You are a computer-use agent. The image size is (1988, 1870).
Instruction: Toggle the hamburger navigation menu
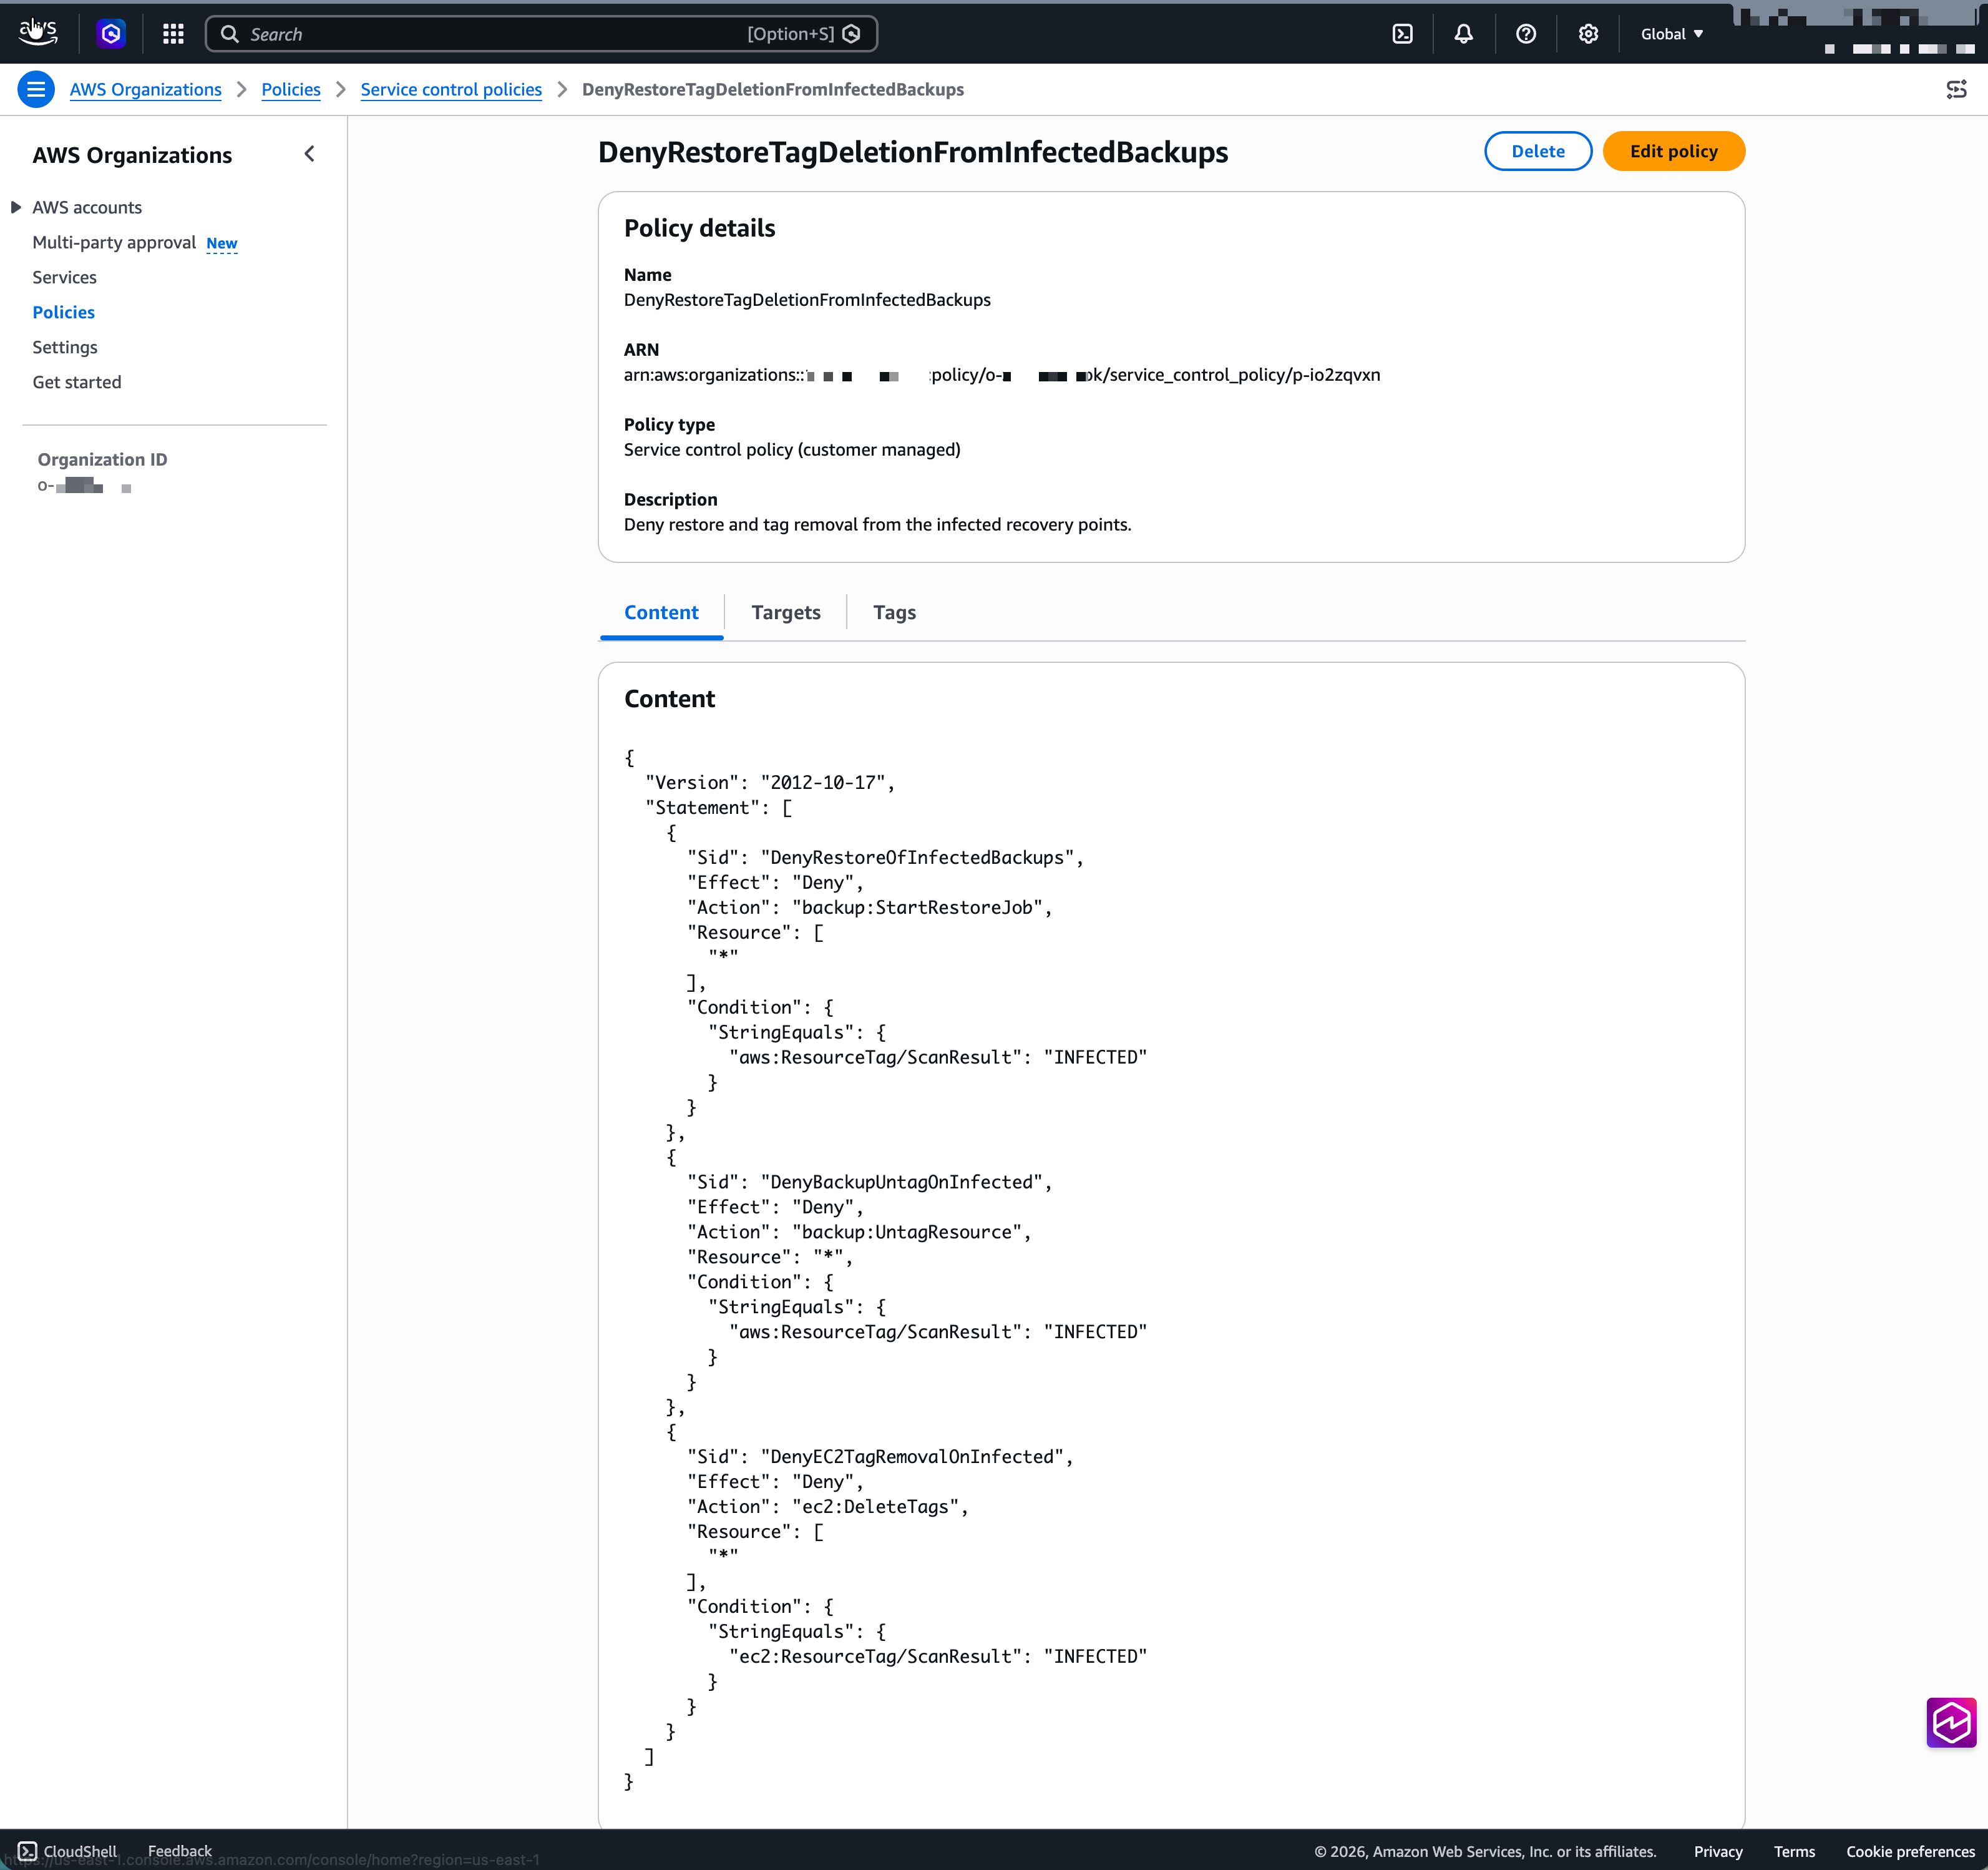click(x=36, y=89)
